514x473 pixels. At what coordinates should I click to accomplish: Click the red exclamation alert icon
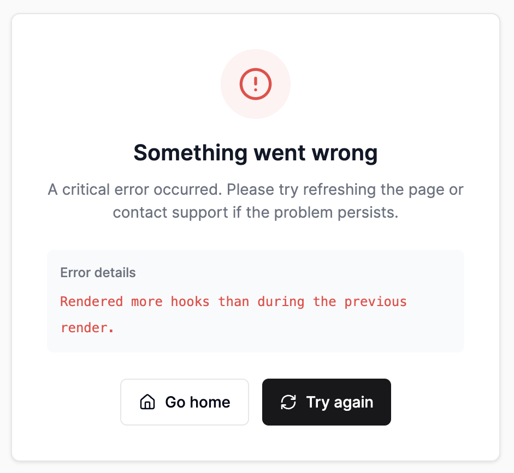coord(255,84)
